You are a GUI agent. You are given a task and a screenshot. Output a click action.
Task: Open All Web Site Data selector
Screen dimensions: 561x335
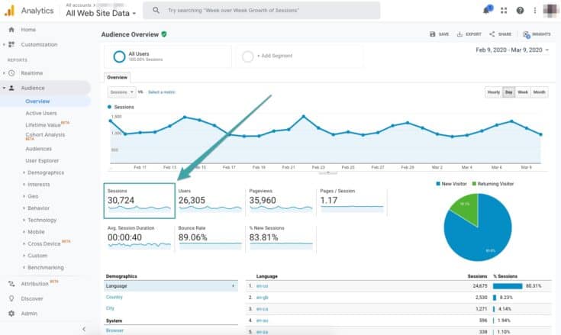tap(101, 13)
